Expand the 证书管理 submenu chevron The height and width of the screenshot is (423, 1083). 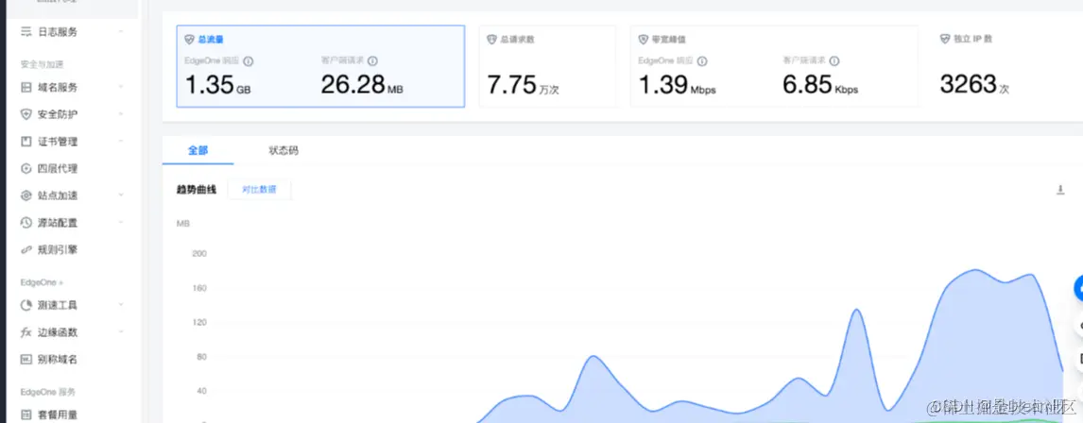[x=121, y=141]
